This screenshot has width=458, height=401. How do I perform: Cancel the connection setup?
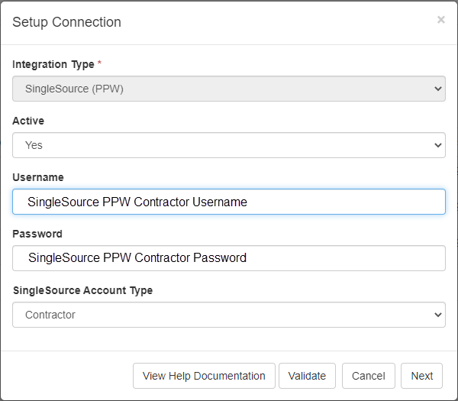(x=369, y=376)
